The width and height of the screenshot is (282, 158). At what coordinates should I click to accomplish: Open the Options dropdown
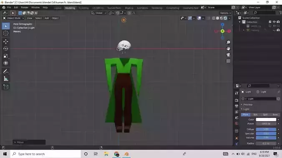pyautogui.click(x=225, y=13)
